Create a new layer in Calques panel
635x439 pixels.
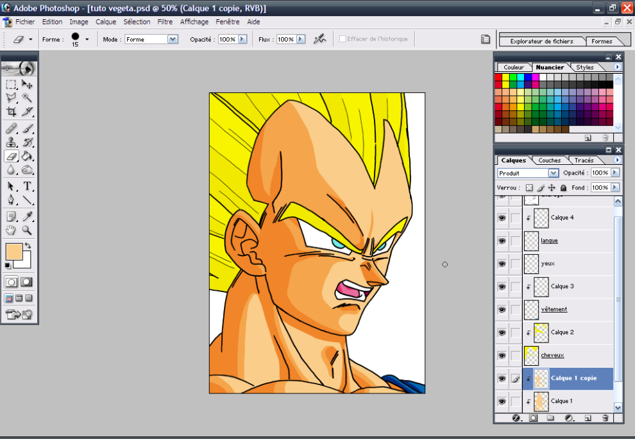click(x=588, y=418)
